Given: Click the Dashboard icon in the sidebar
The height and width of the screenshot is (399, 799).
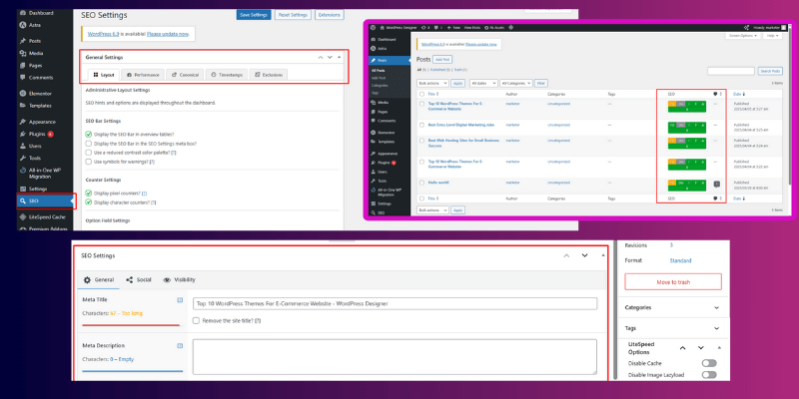Looking at the screenshot, I should tap(22, 11).
